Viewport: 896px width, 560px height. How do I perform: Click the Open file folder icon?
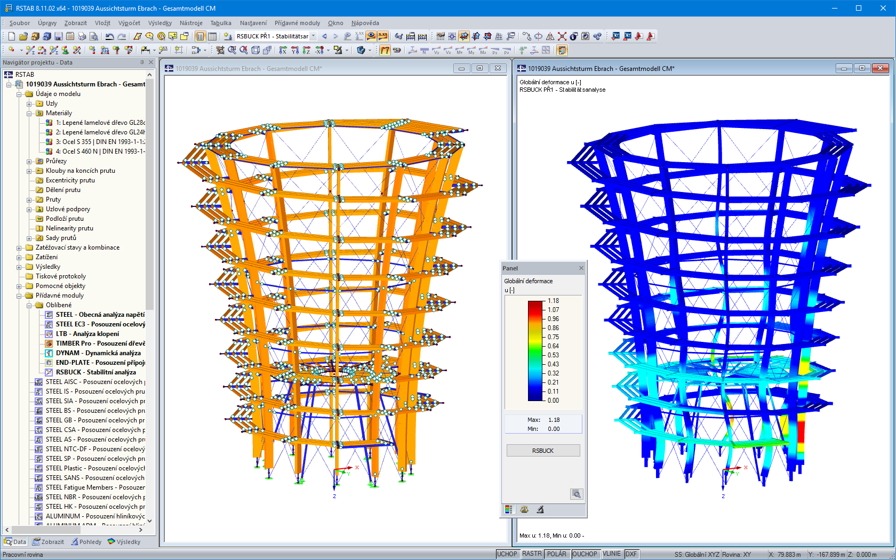(x=23, y=36)
